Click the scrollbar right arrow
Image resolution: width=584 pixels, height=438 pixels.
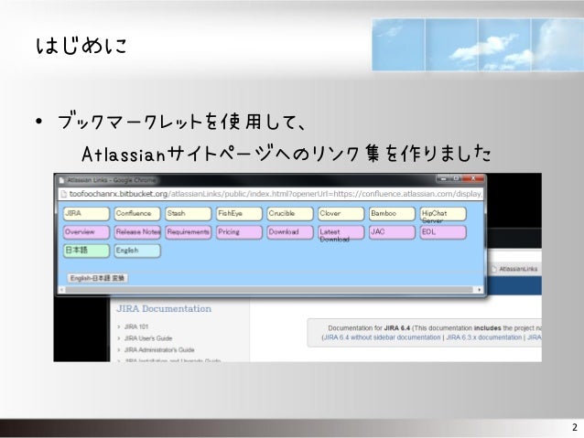[x=480, y=290]
